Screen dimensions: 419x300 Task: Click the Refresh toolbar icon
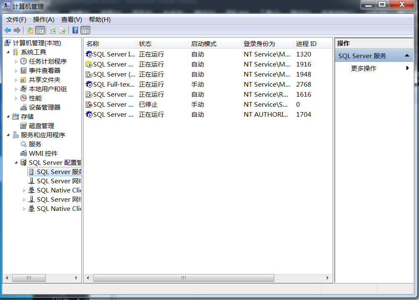tap(53, 31)
